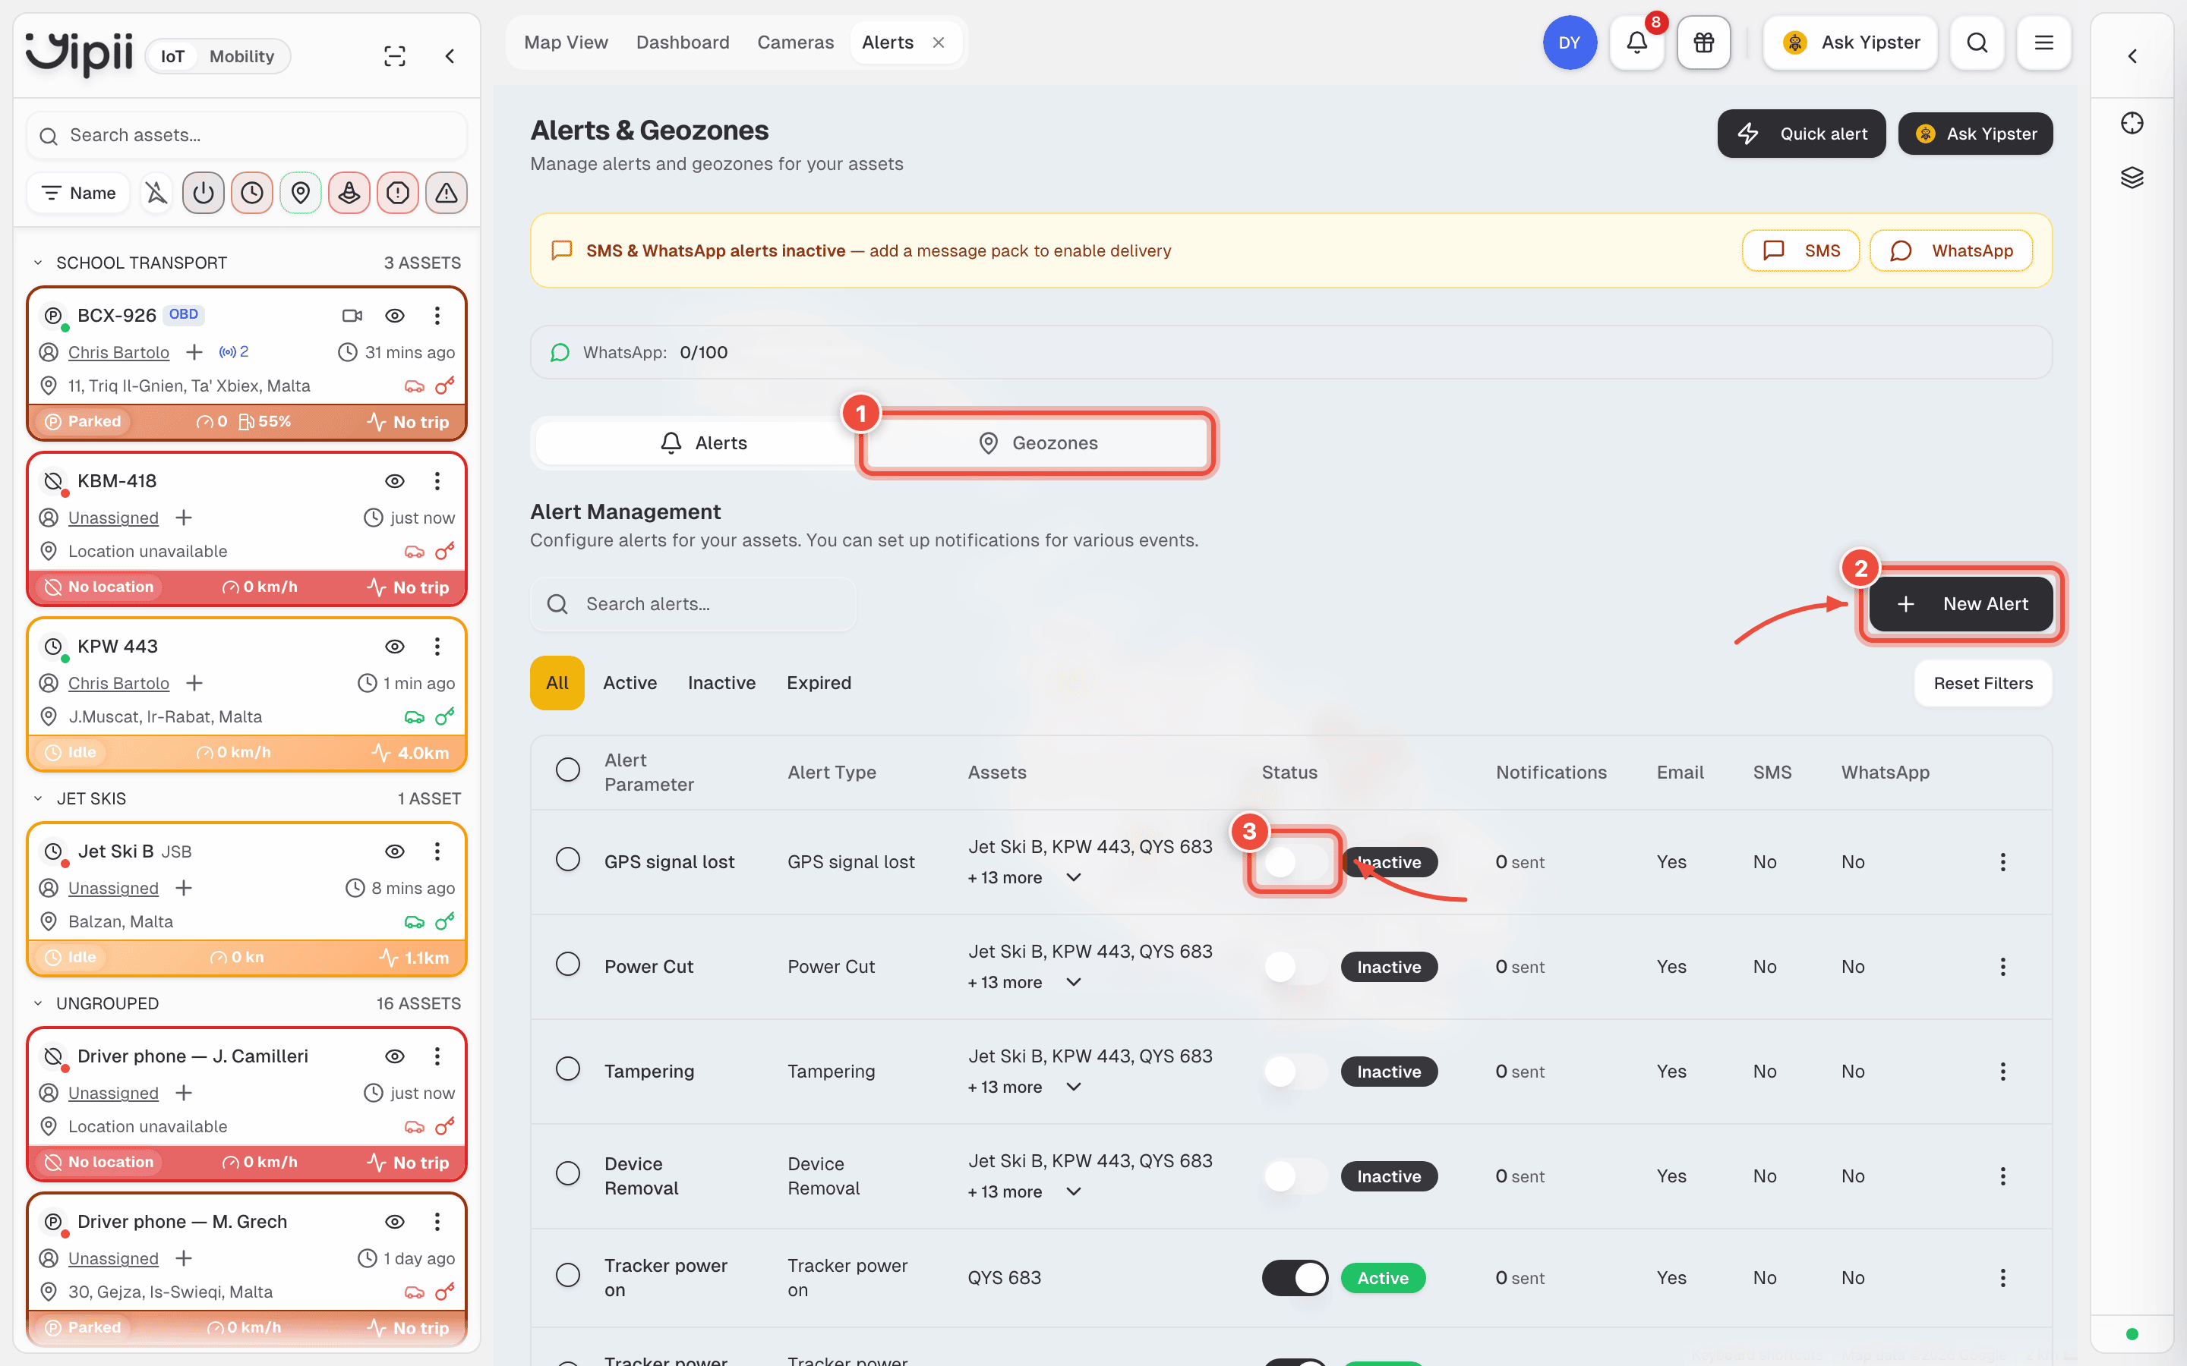Image resolution: width=2187 pixels, height=1366 pixels.
Task: Open the hamburger menu
Action: 2043,42
